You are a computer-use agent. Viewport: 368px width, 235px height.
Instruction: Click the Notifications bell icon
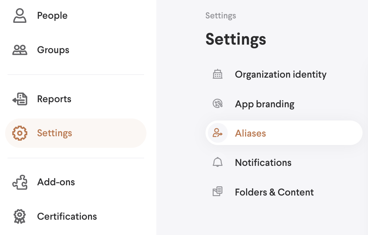click(x=217, y=162)
